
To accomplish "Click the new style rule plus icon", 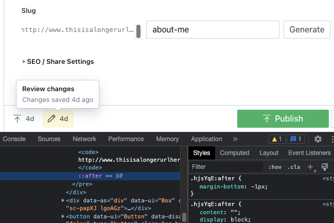I will pyautogui.click(x=310, y=167).
